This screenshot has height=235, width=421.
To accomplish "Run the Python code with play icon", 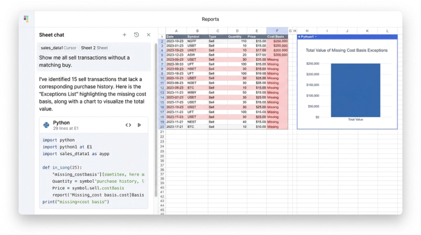I will (x=139, y=125).
